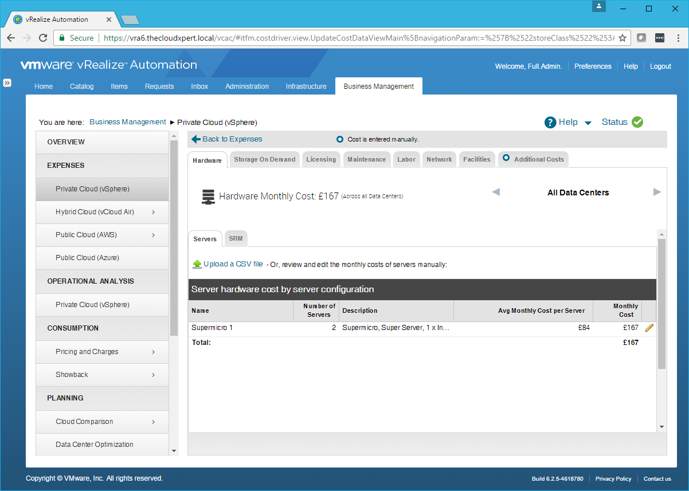Open the Infrastructure main tab
This screenshot has width=689, height=491.
306,87
